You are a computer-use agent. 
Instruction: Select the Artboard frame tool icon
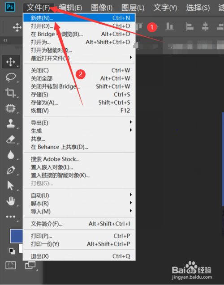click(11, 108)
